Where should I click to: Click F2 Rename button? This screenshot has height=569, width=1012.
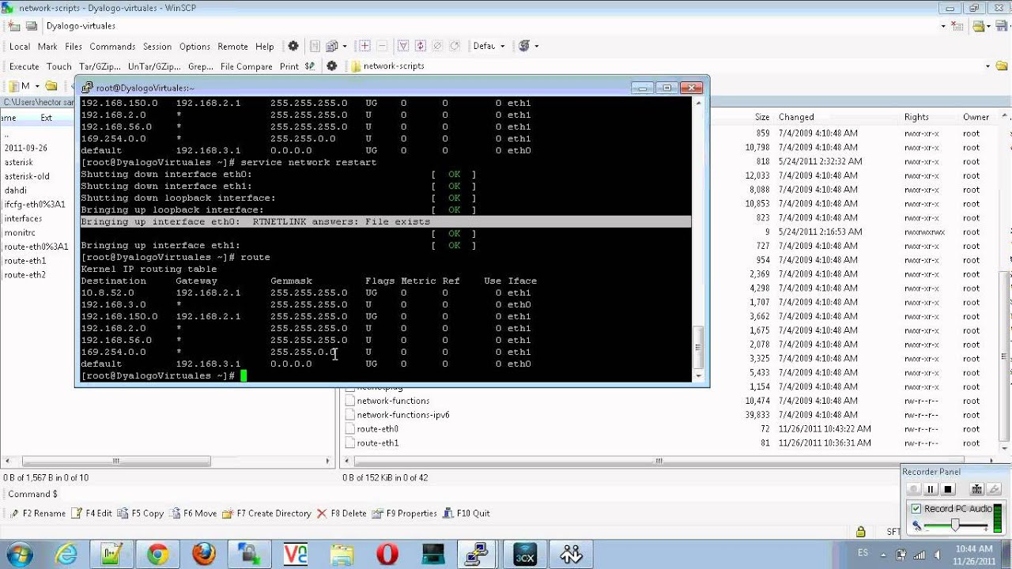[38, 514]
